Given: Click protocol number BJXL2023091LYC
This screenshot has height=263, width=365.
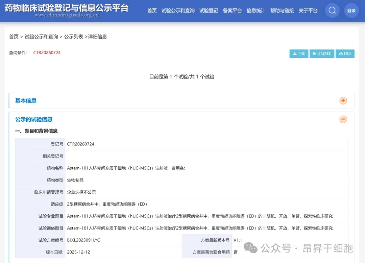Looking at the screenshot, I should pos(83,240).
